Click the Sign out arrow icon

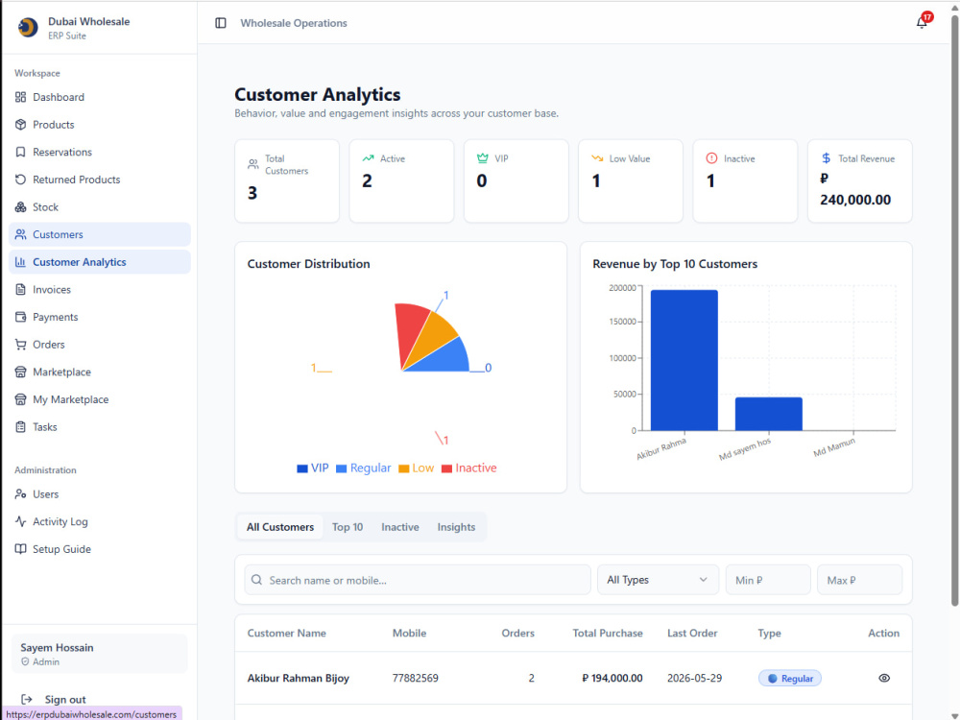(26, 699)
